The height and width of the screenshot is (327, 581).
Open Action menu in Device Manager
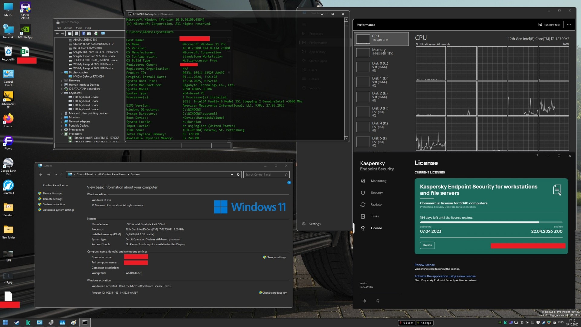click(x=68, y=28)
